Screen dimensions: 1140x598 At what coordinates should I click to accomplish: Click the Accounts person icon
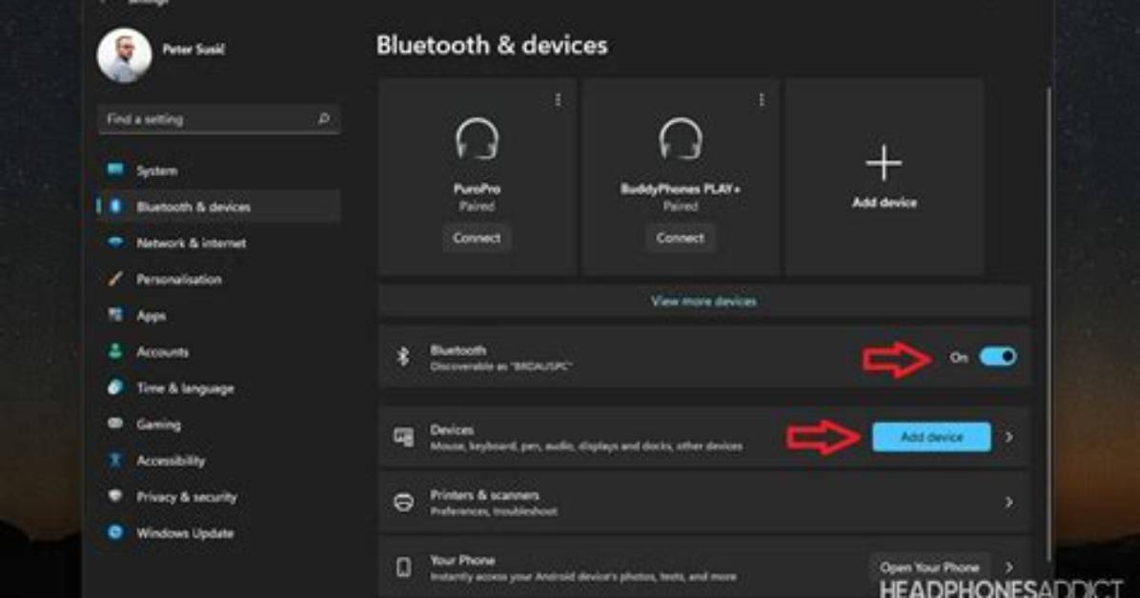point(115,351)
